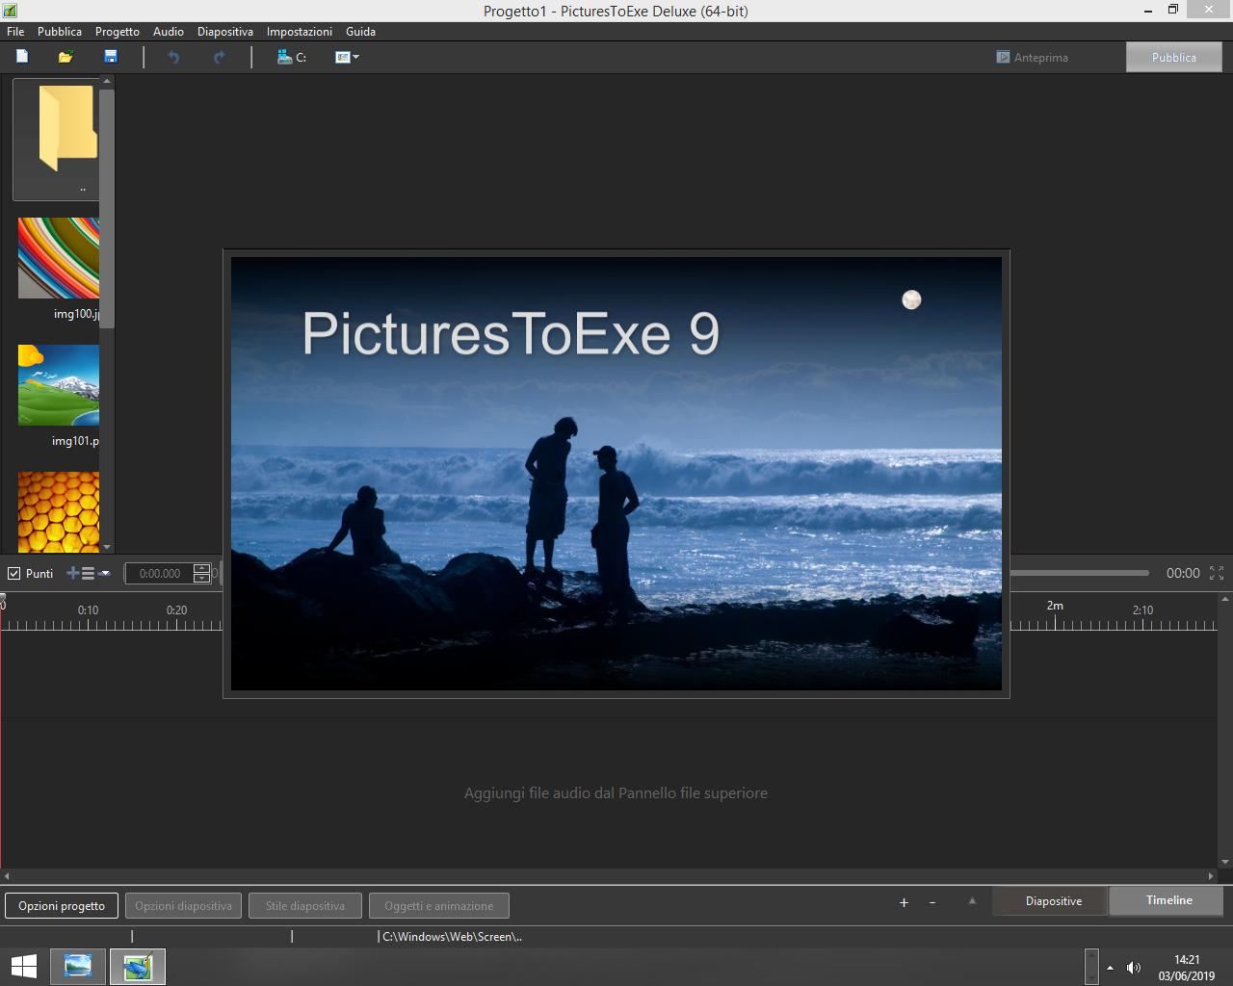Click the 2:10 mark on timeline ruler
The image size is (1233, 986).
click(1142, 610)
